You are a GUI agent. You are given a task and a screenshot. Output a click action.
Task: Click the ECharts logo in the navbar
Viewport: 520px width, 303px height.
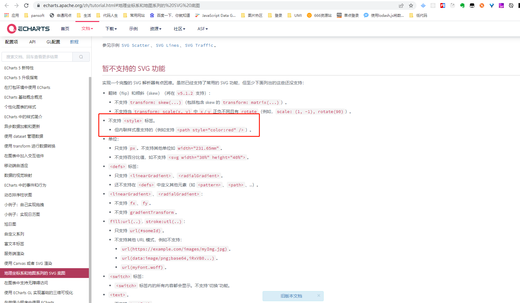(28, 28)
